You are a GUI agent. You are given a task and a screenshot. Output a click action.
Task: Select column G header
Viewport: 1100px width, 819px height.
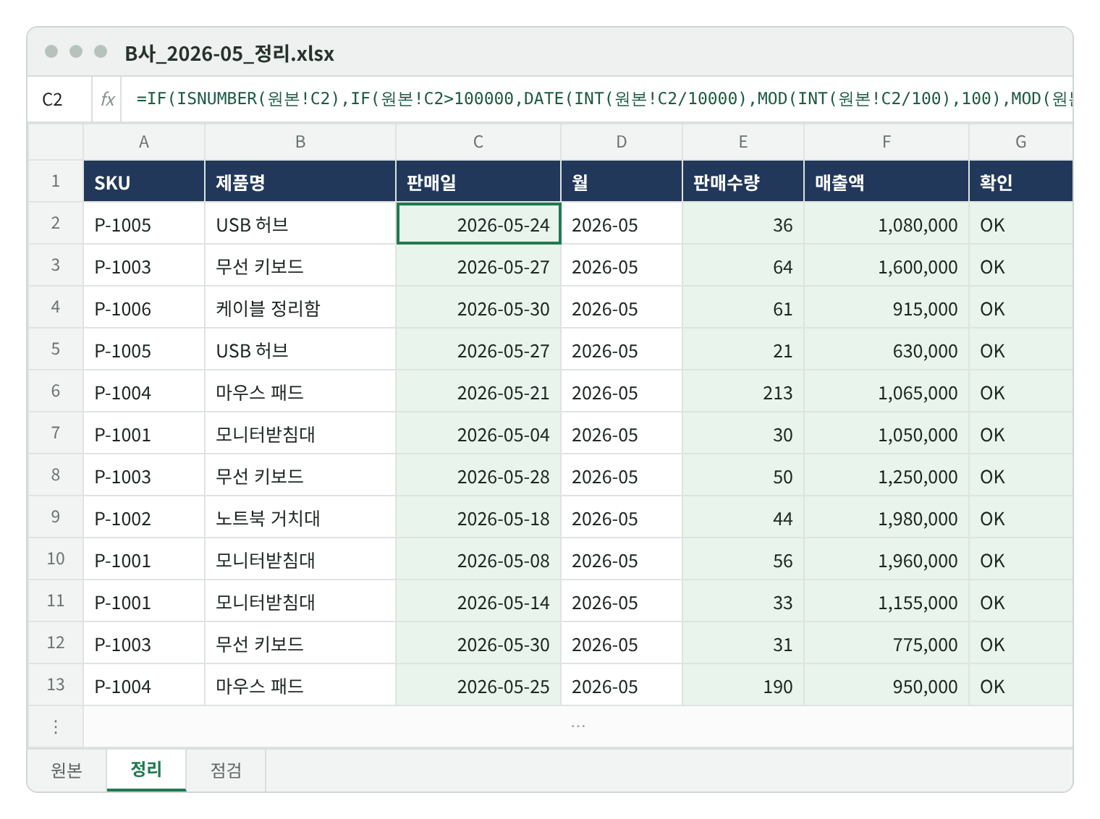click(x=1021, y=142)
